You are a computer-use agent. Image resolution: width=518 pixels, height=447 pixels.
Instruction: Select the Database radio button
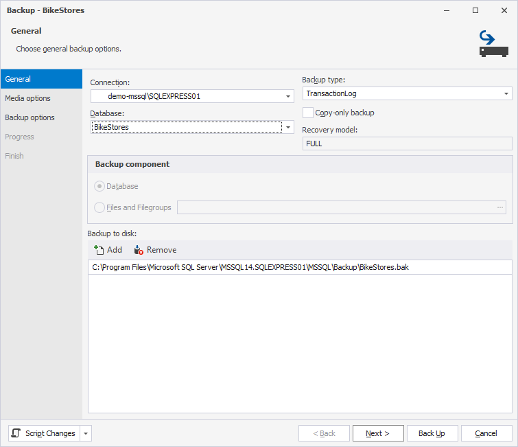pos(99,186)
